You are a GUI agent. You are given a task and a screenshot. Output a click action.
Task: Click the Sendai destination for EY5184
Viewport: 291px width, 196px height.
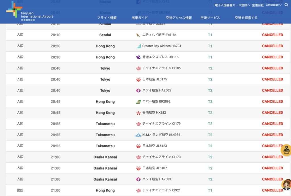tap(105, 35)
